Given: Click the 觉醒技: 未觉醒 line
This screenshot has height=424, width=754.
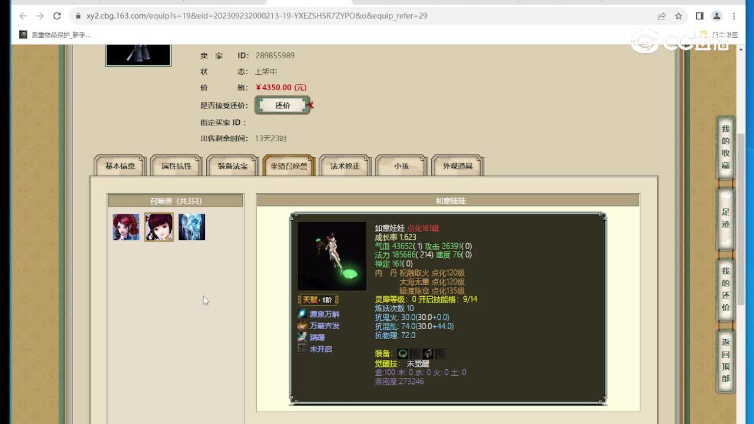Looking at the screenshot, I should 402,364.
